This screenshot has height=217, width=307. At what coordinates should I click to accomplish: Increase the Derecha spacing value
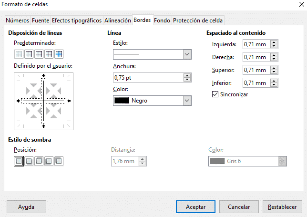(x=274, y=55)
